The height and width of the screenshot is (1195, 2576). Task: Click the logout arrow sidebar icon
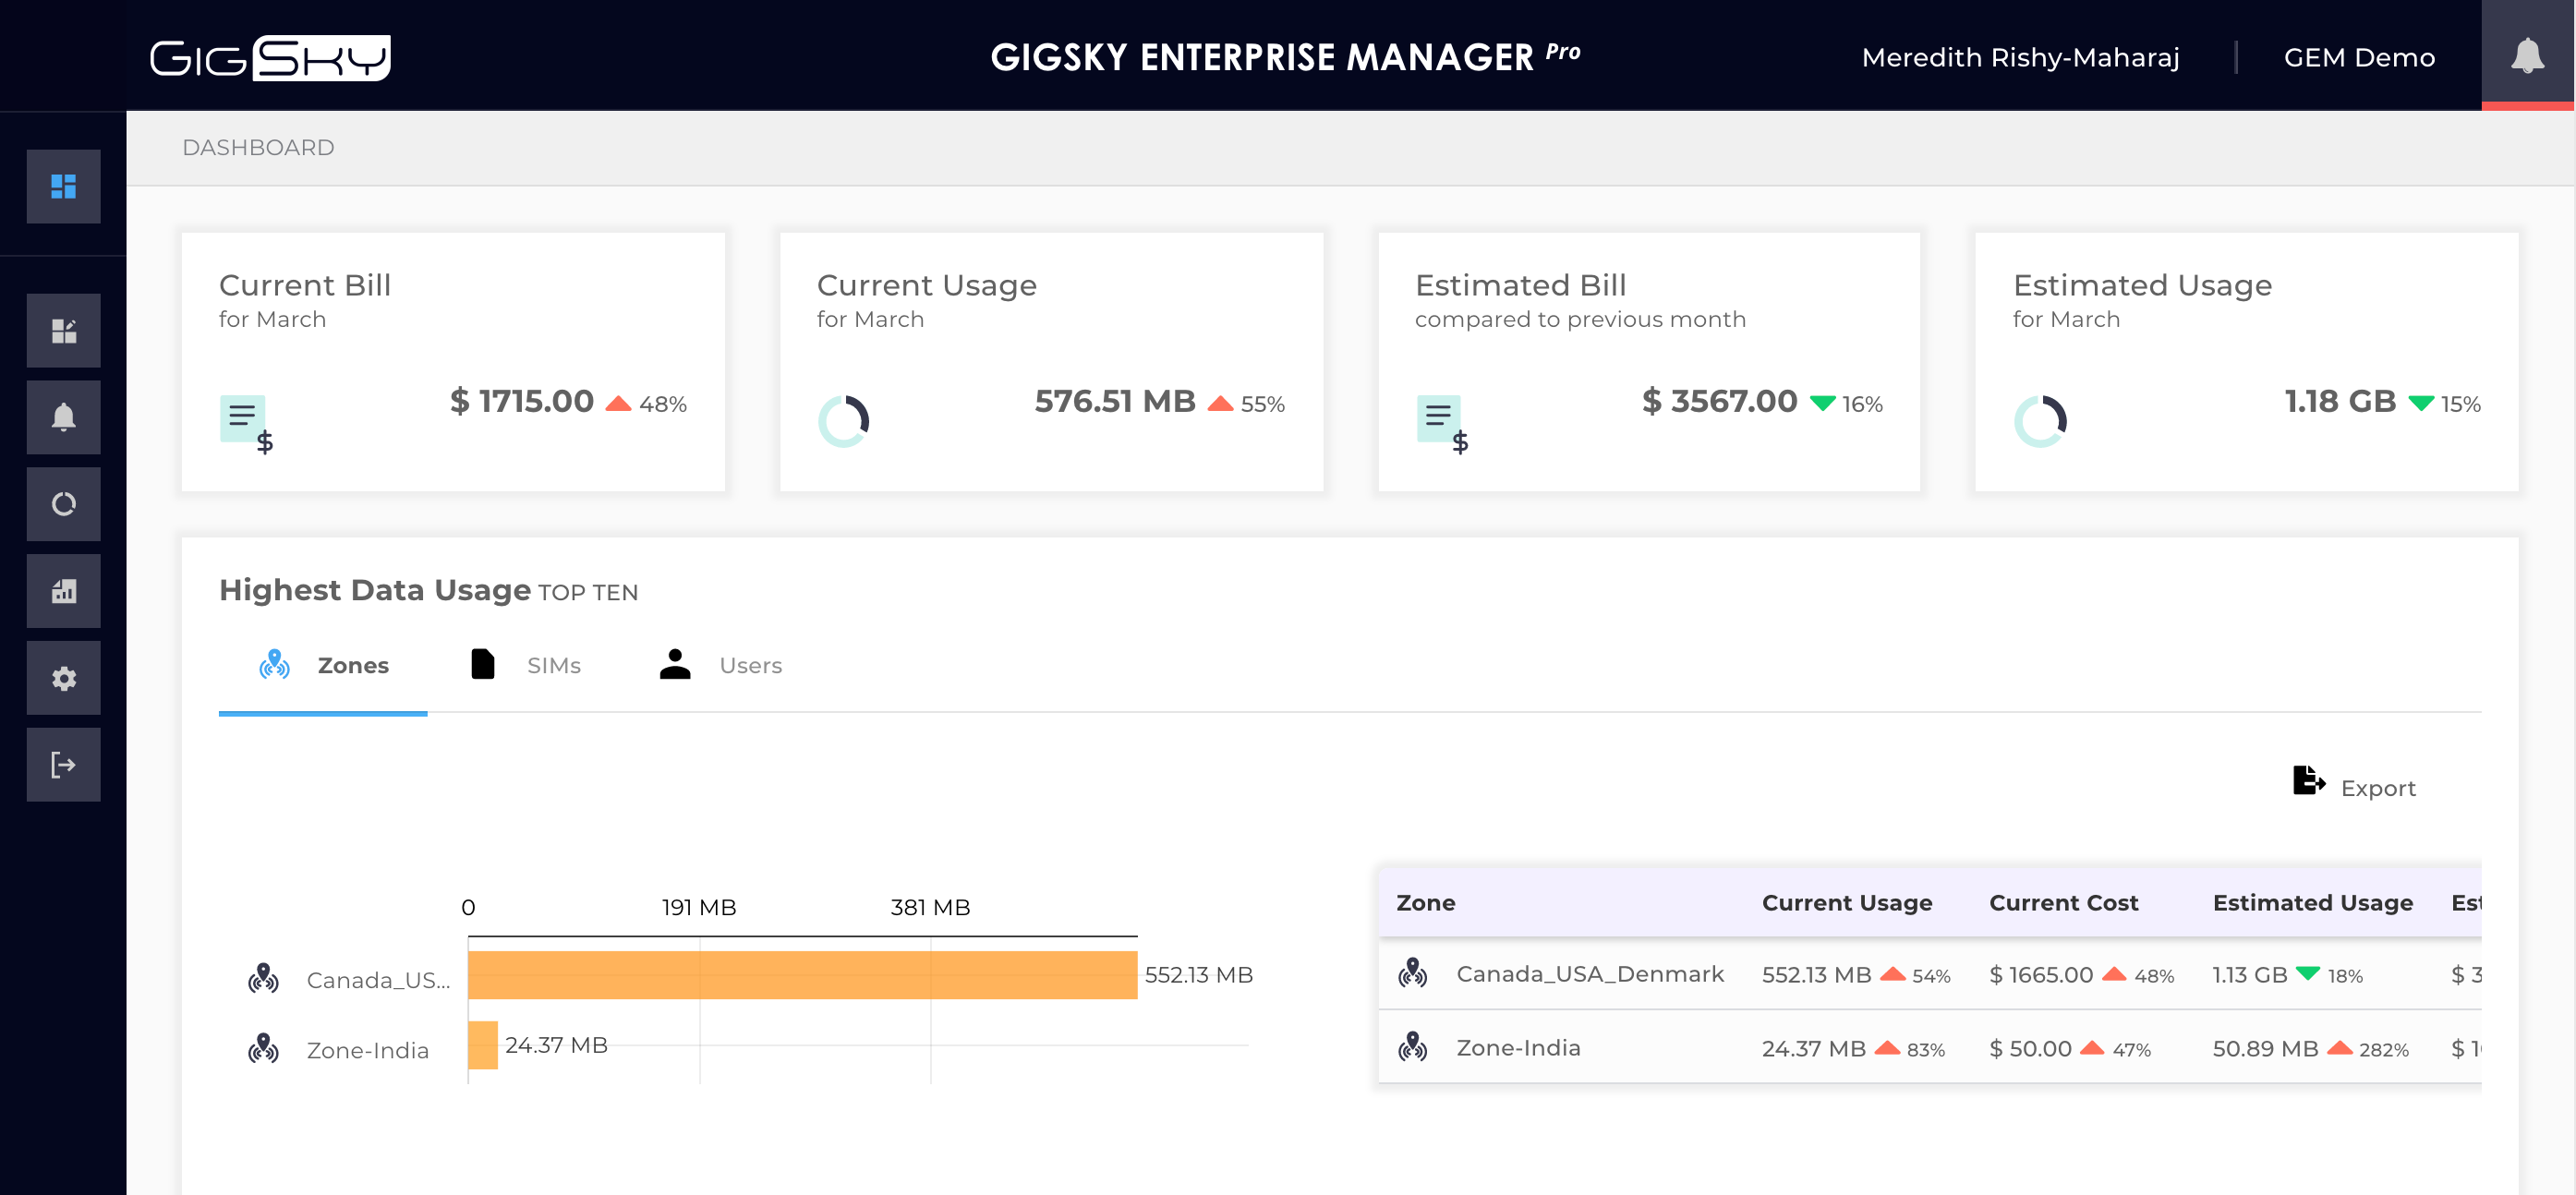point(63,765)
